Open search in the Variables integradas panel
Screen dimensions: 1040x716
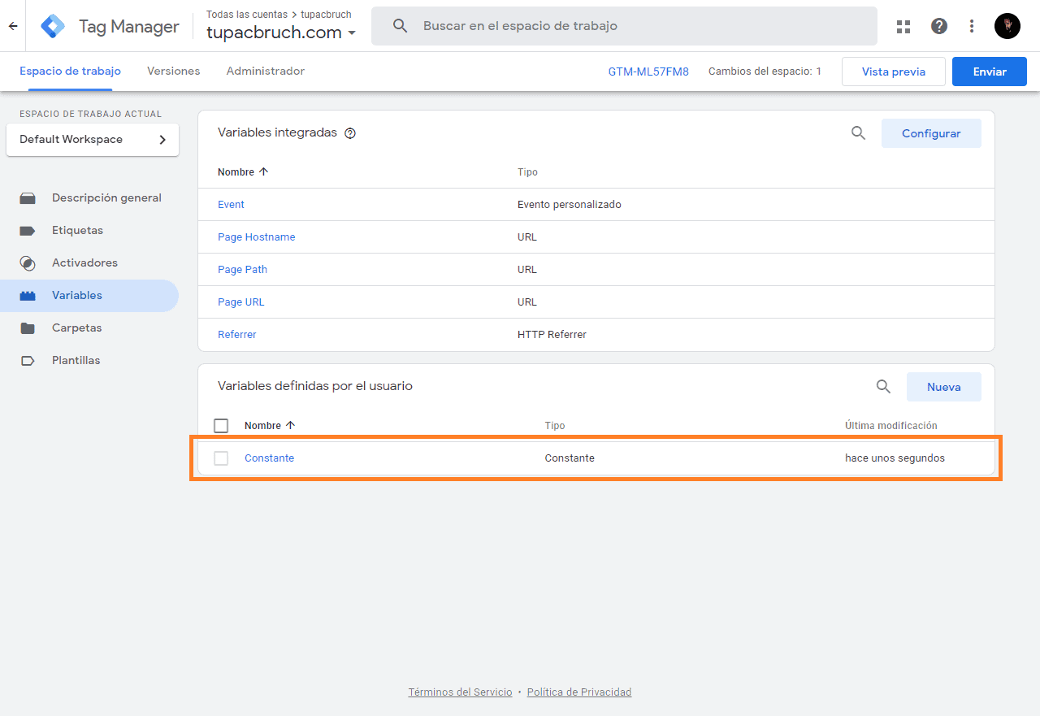(858, 132)
